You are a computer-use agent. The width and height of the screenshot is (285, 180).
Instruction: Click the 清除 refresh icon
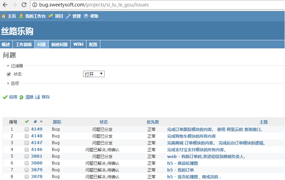tap(21, 97)
